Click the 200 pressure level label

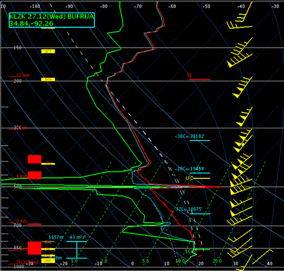[18, 81]
